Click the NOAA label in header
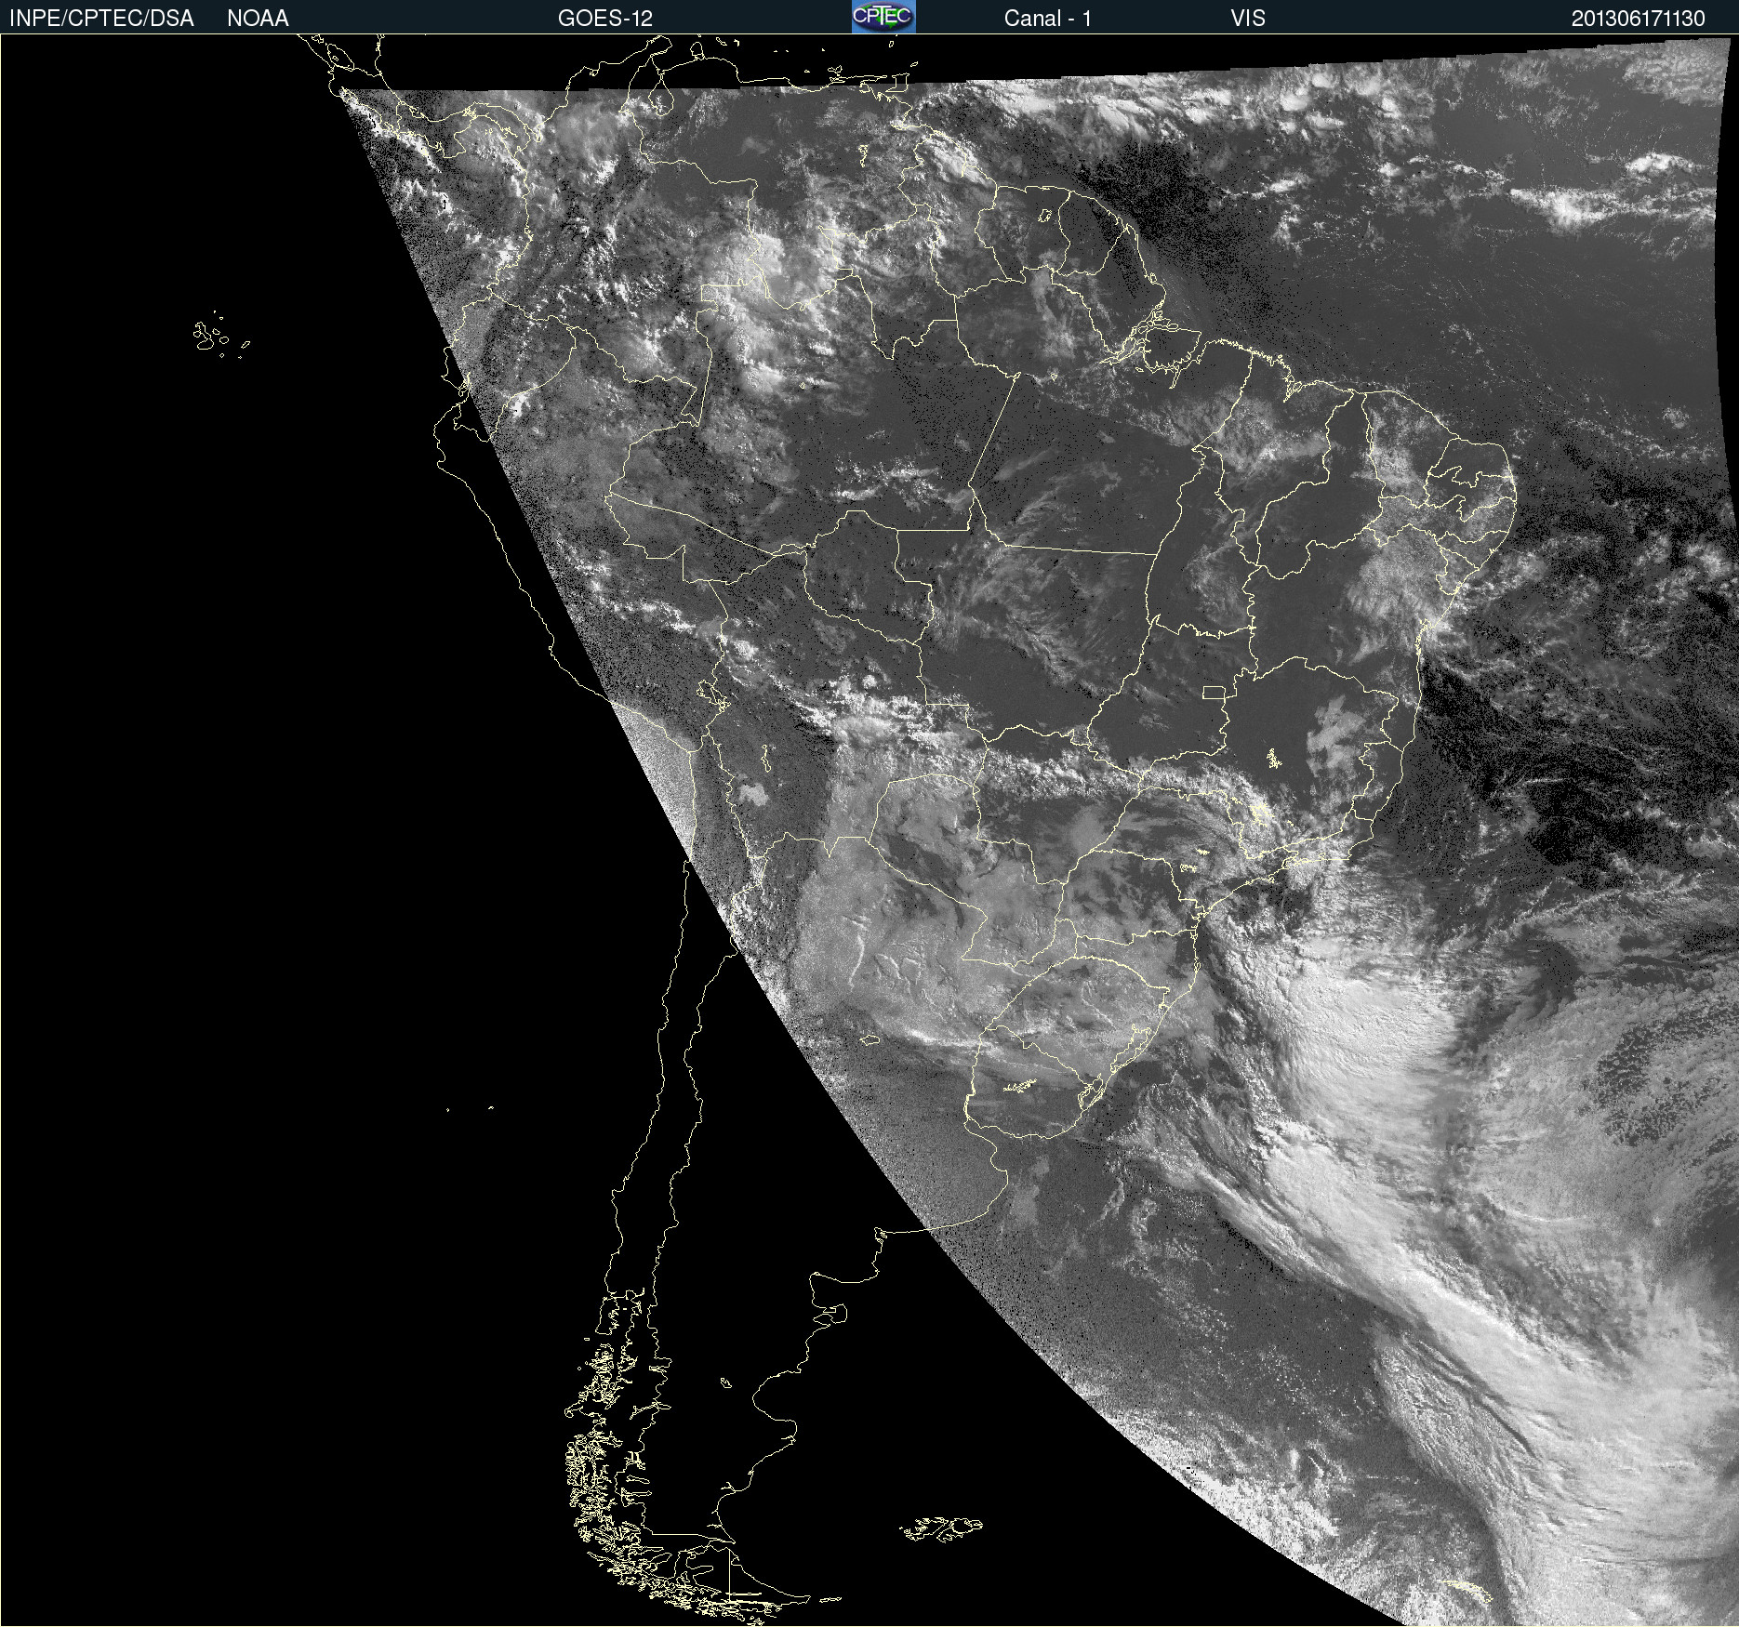Image resolution: width=1739 pixels, height=1627 pixels. point(258,19)
